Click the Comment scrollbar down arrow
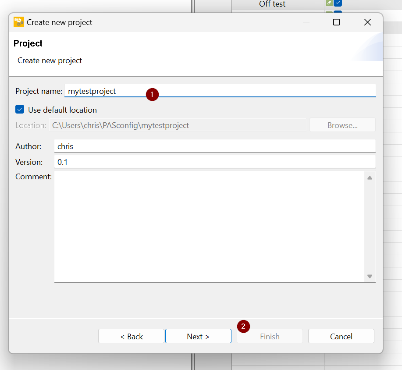The height and width of the screenshot is (370, 402). coord(370,276)
